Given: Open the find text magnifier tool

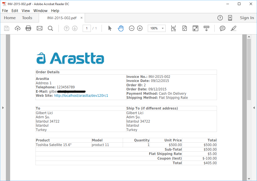Looking at the screenshot, I should coord(50,28).
